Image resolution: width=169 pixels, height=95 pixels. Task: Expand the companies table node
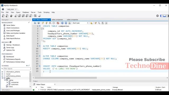coord(7,82)
